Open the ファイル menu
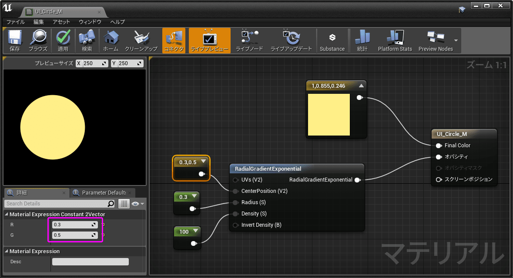 pyautogui.click(x=16, y=22)
